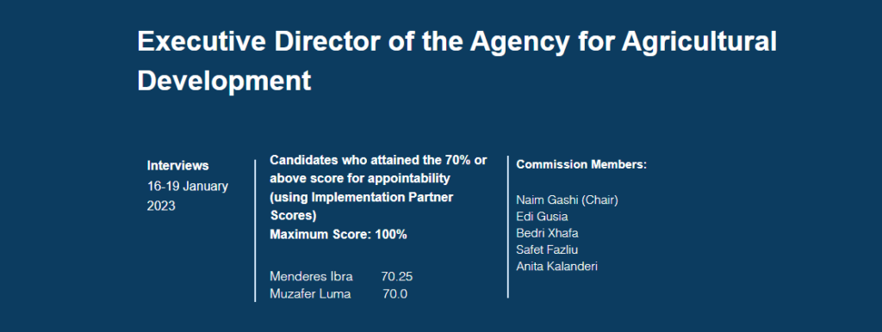Click Naim Gashi (Chair) name

[x=567, y=200]
